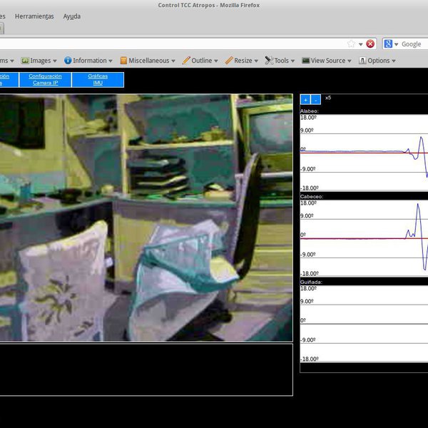
Task: Click the Cabeceo pitch graph
Action: 364,236
